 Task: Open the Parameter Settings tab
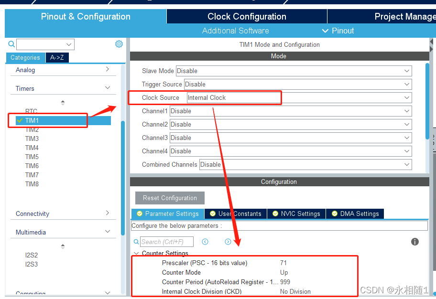[168, 214]
